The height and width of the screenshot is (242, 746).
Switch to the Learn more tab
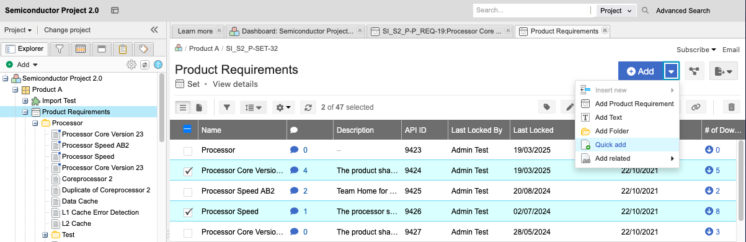(195, 31)
